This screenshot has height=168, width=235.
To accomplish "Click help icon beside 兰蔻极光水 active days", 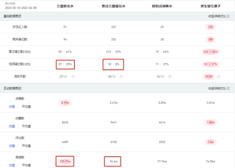I will pos(73,77).
